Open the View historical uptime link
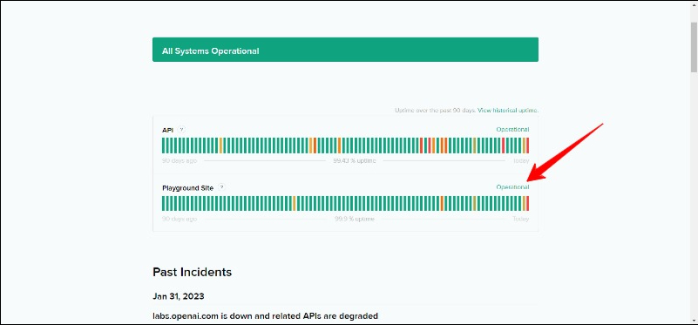Screen dimensions: 698x325 click(x=508, y=110)
